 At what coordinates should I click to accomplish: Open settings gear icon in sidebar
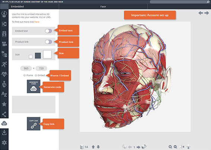[x=4, y=143]
